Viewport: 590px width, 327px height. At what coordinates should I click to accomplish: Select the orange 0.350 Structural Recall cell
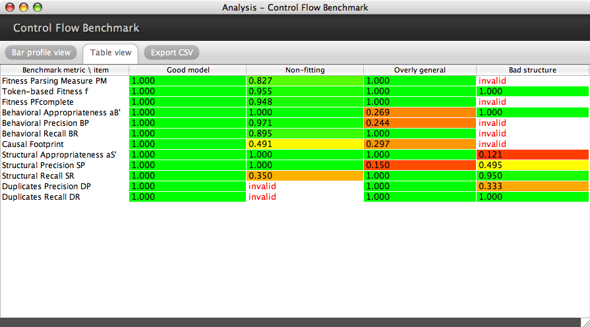(305, 175)
